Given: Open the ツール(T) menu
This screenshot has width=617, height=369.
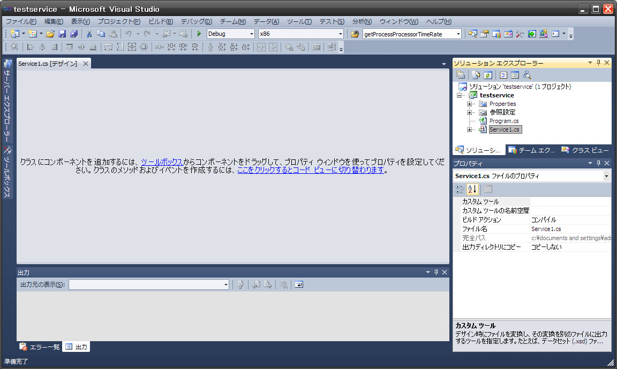Looking at the screenshot, I should [299, 21].
